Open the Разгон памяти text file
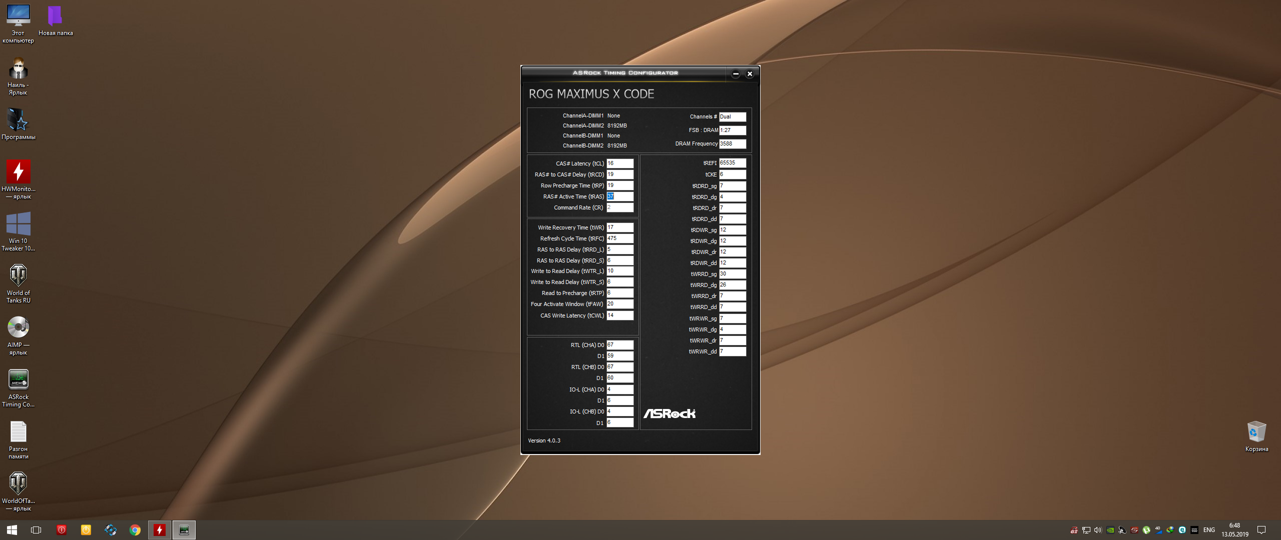 (x=19, y=432)
